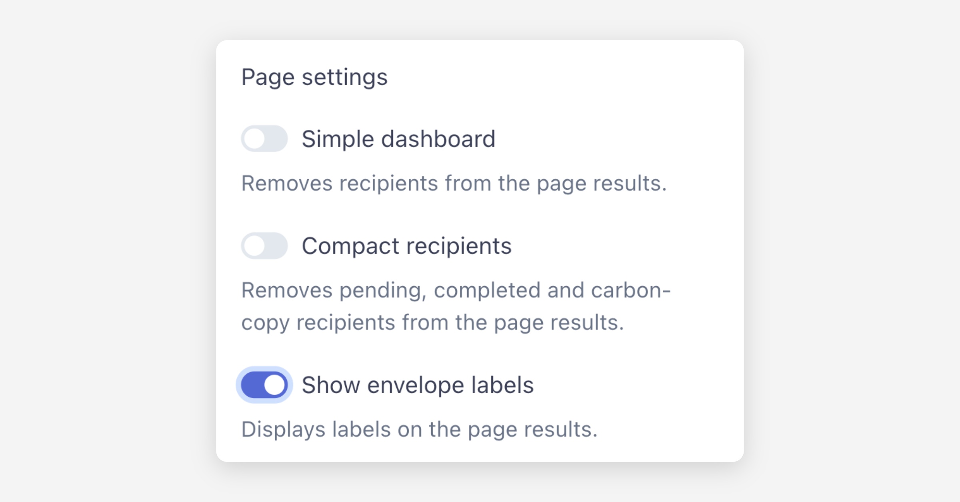The height and width of the screenshot is (502, 960).
Task: Click the white knob of Show envelope labels switch
Action: [274, 385]
